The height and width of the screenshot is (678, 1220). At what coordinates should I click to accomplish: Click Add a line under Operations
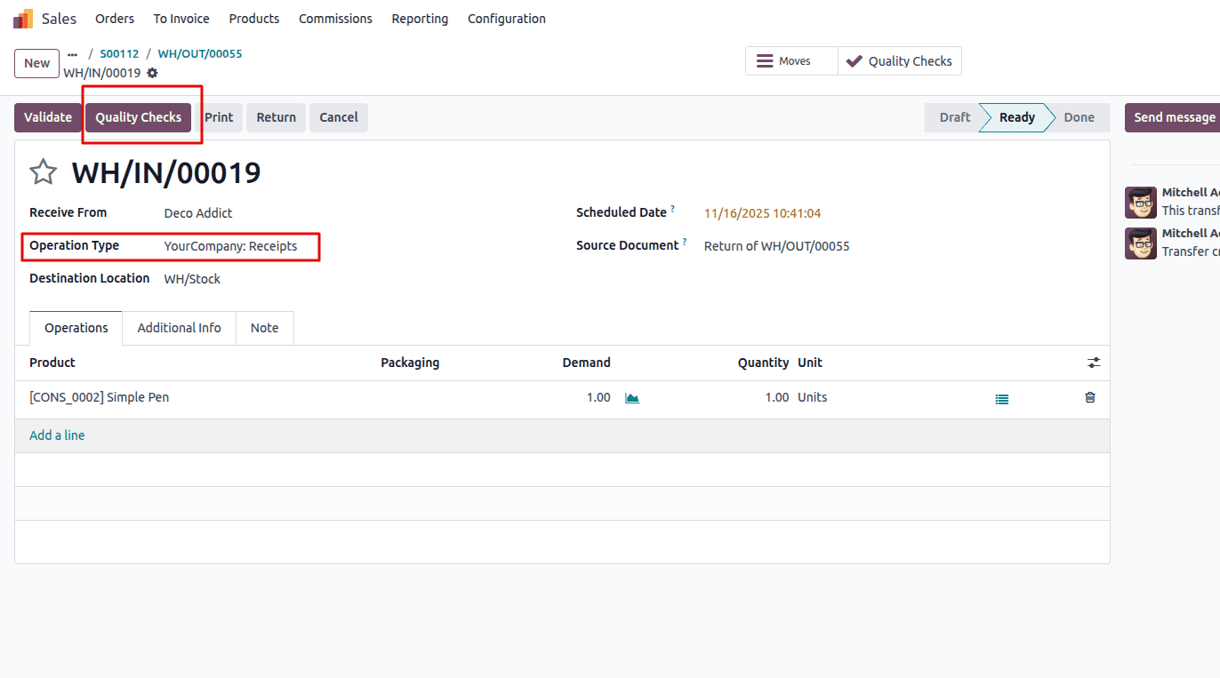point(57,435)
